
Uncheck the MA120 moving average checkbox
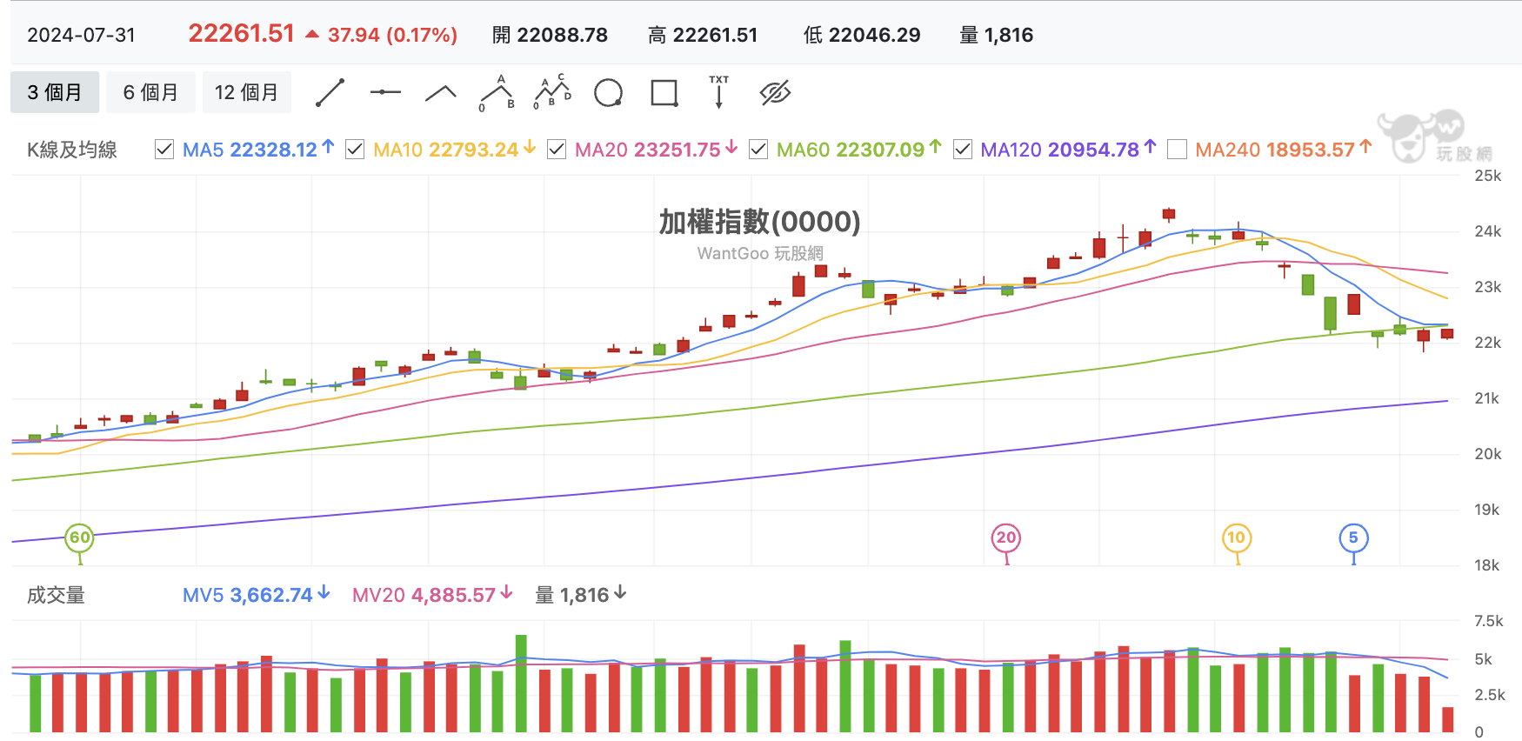(963, 150)
